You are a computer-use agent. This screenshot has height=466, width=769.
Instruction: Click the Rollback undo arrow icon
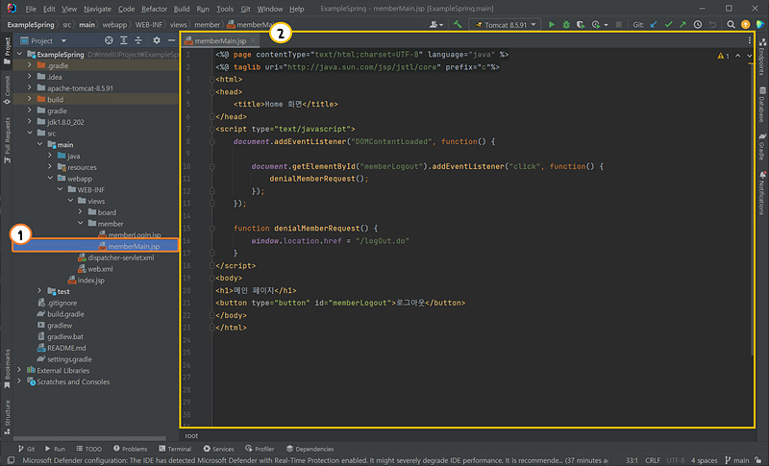(712, 24)
